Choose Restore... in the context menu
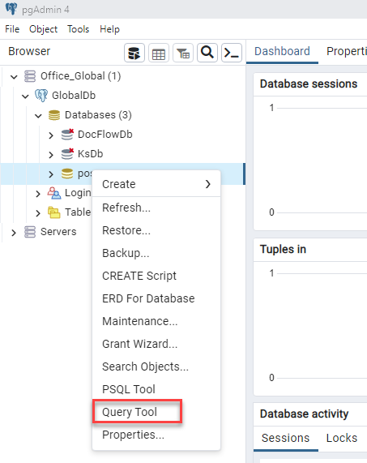 click(x=156, y=230)
